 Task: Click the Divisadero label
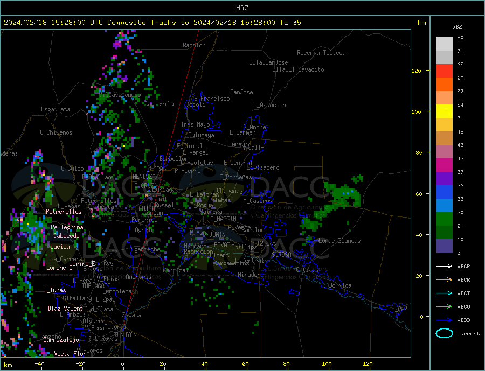pyautogui.click(x=263, y=167)
